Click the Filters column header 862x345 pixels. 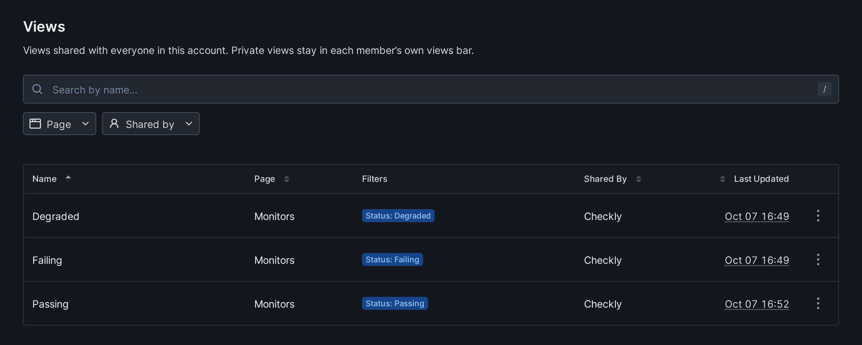375,179
